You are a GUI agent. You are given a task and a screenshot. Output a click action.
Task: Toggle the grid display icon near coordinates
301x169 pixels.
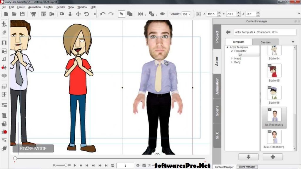[198, 13]
